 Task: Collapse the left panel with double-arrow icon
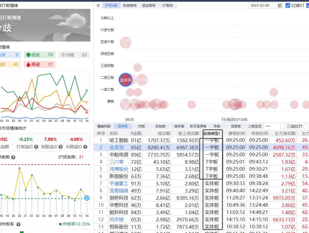click(98, 6)
